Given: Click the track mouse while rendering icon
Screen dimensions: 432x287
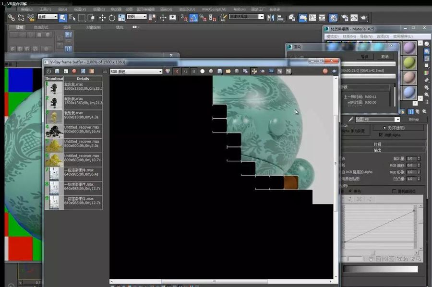Looking at the screenshot, I should pos(254,72).
